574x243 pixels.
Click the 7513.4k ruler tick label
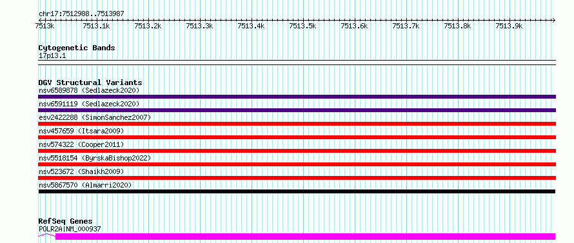click(251, 26)
